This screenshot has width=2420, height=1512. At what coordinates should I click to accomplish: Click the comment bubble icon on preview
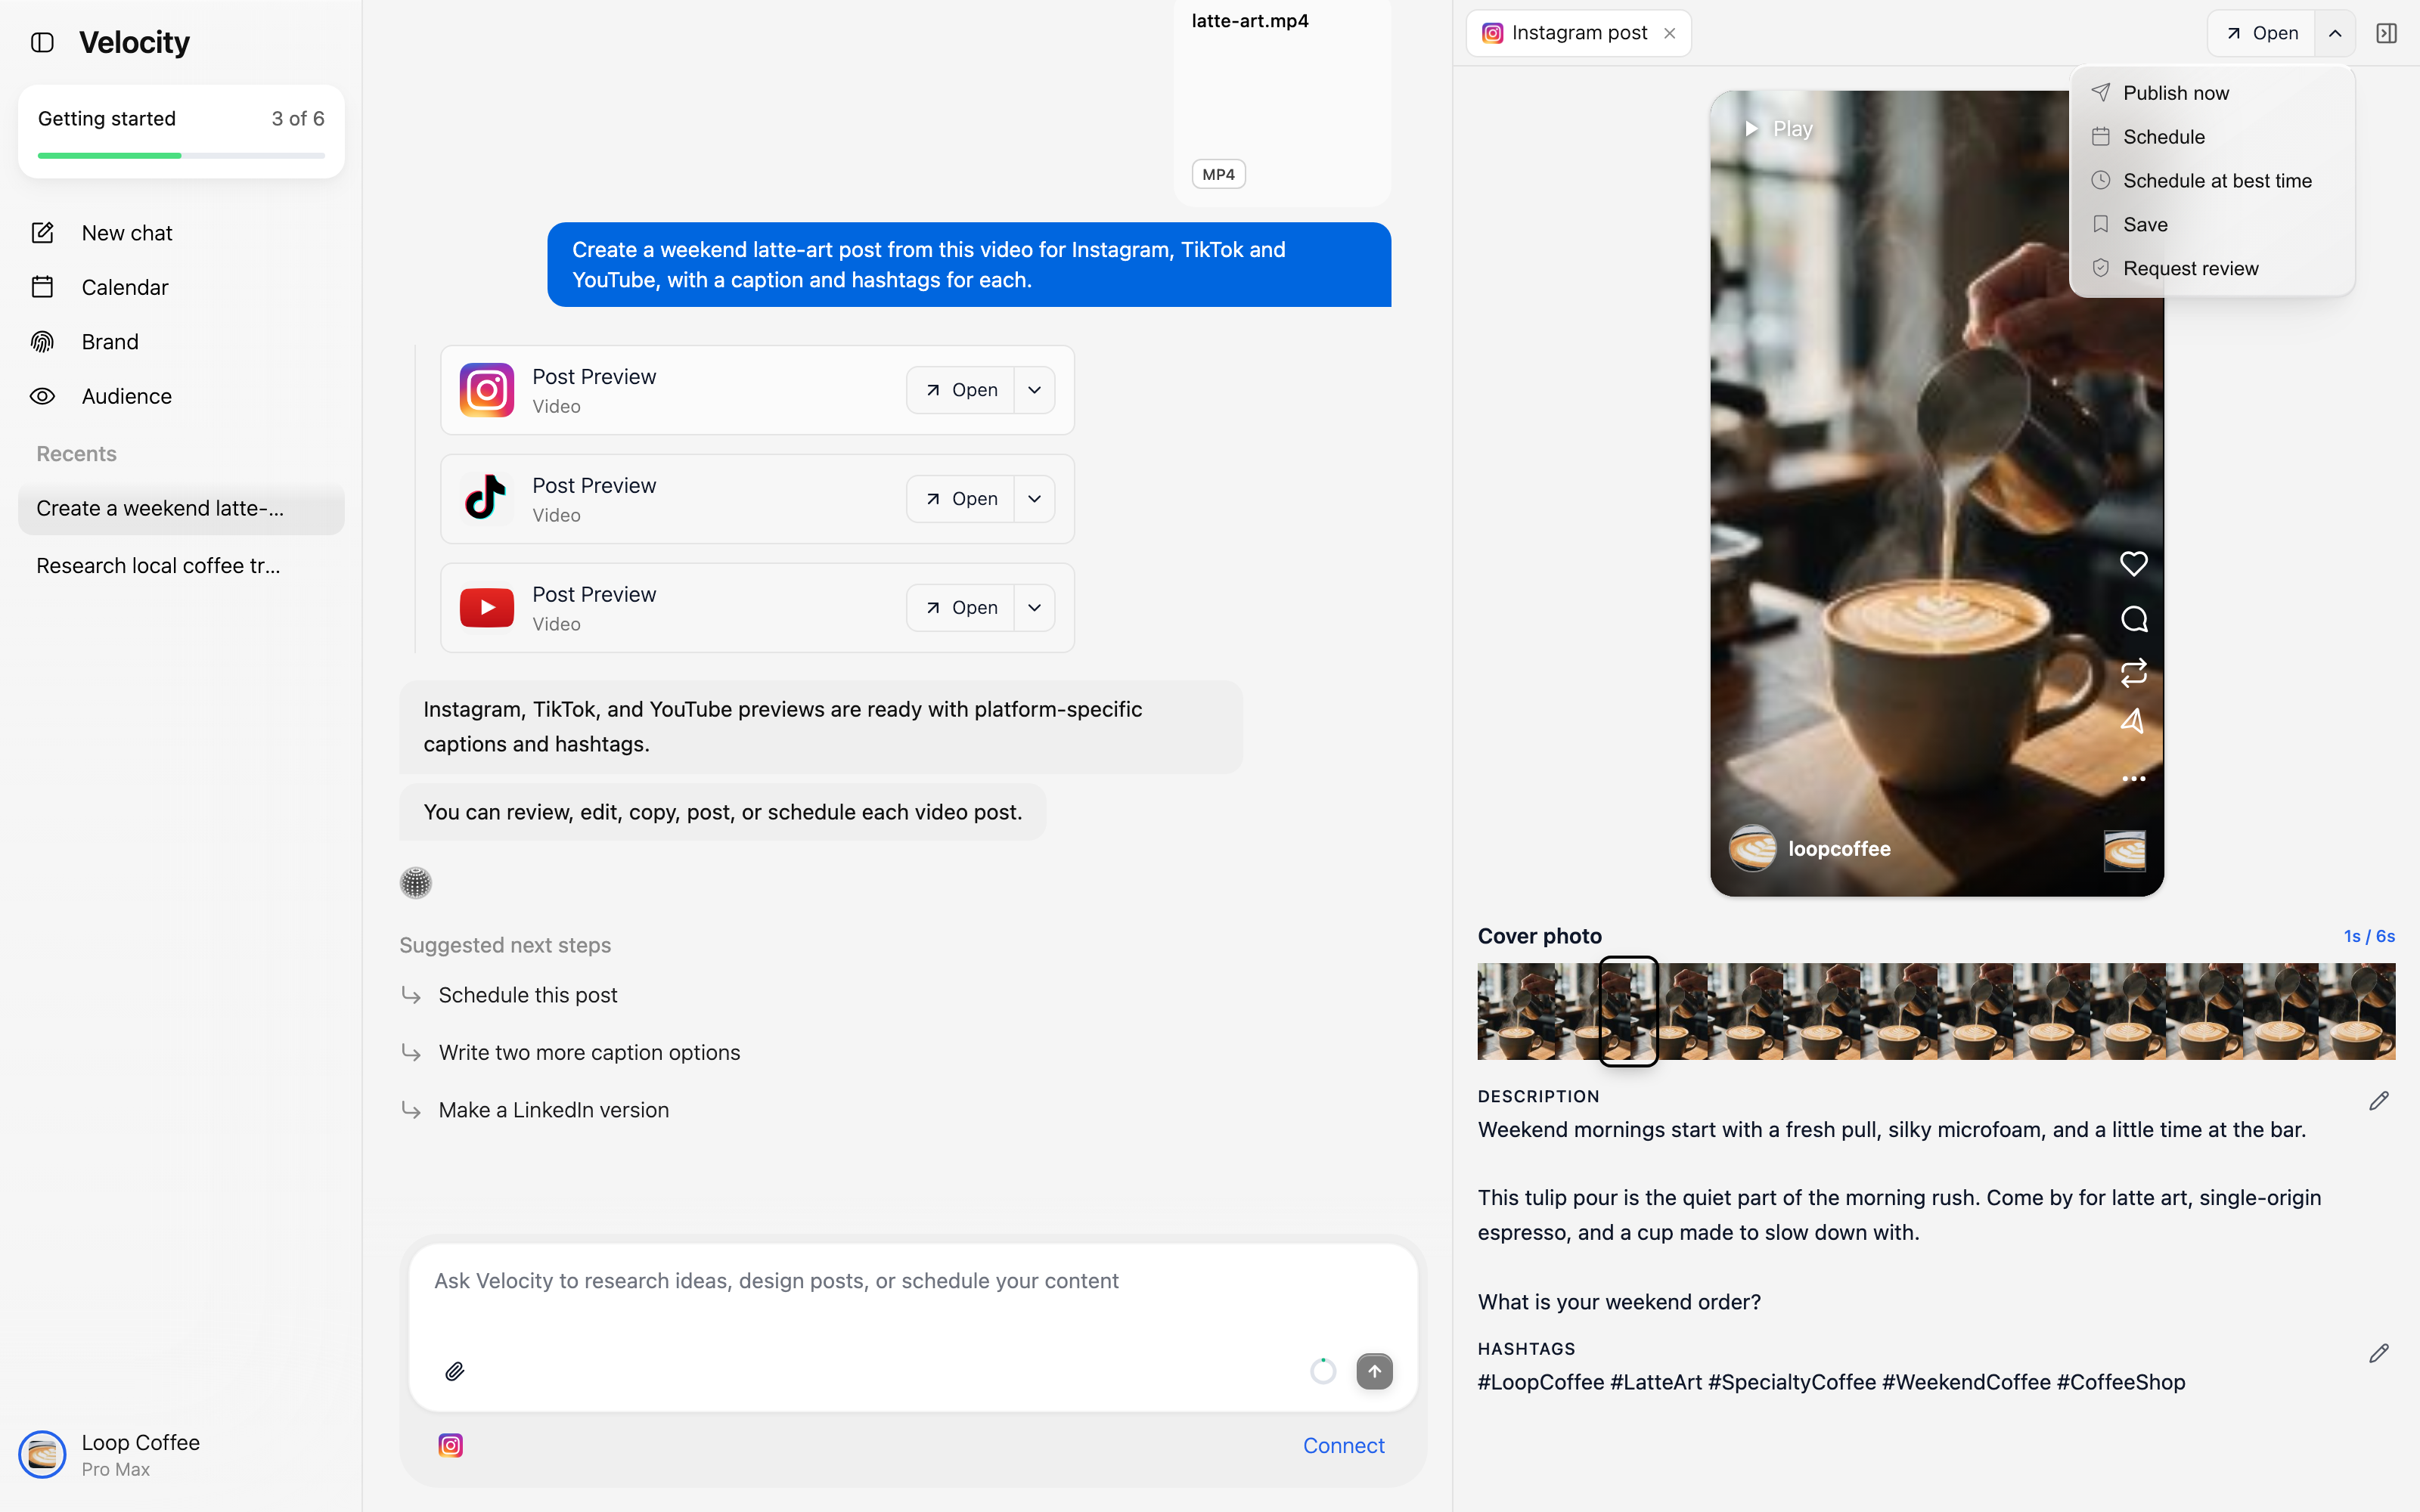tap(2133, 619)
